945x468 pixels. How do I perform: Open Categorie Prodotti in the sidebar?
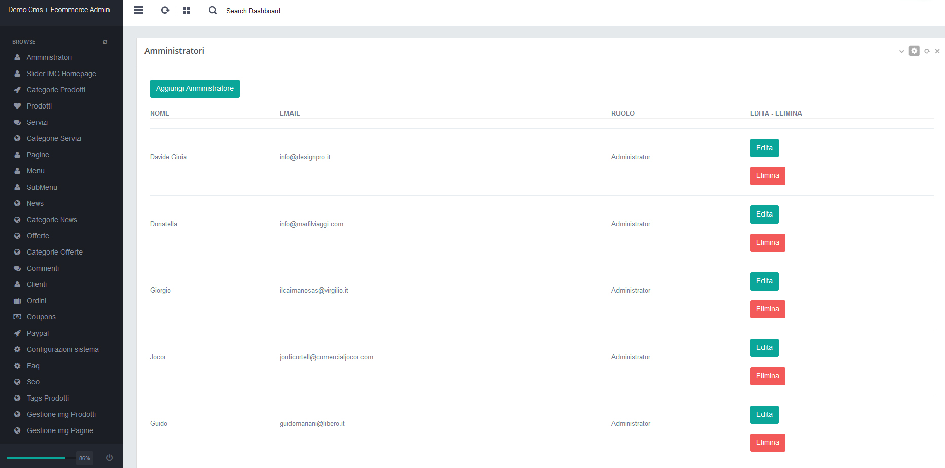(56, 90)
